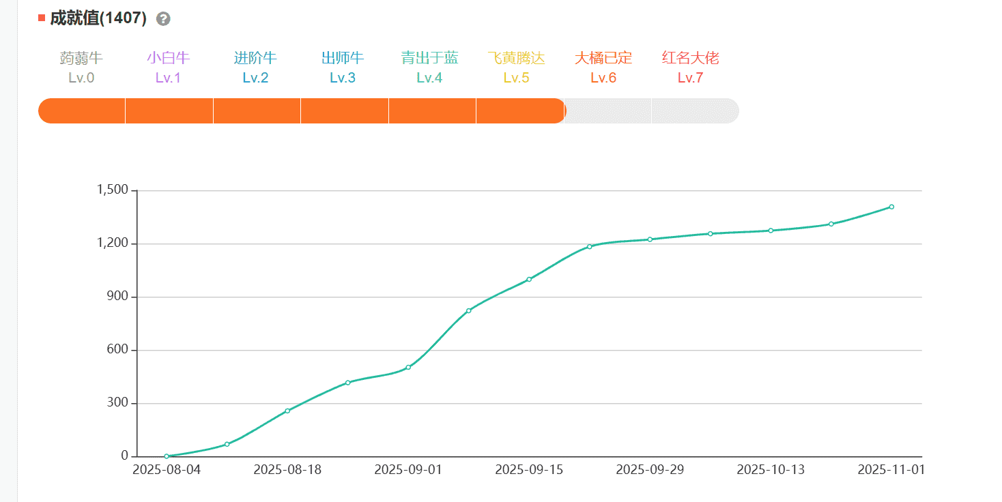Click the help question mark icon beside 成就值
This screenshot has height=502, width=1002.
pyautogui.click(x=163, y=19)
